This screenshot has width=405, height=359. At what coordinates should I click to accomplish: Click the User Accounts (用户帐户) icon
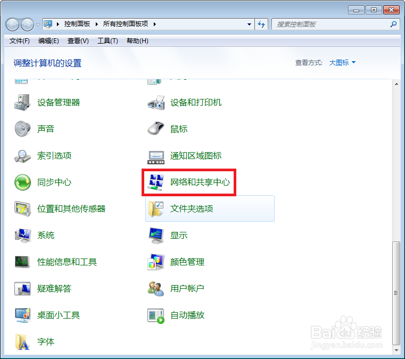(156, 289)
